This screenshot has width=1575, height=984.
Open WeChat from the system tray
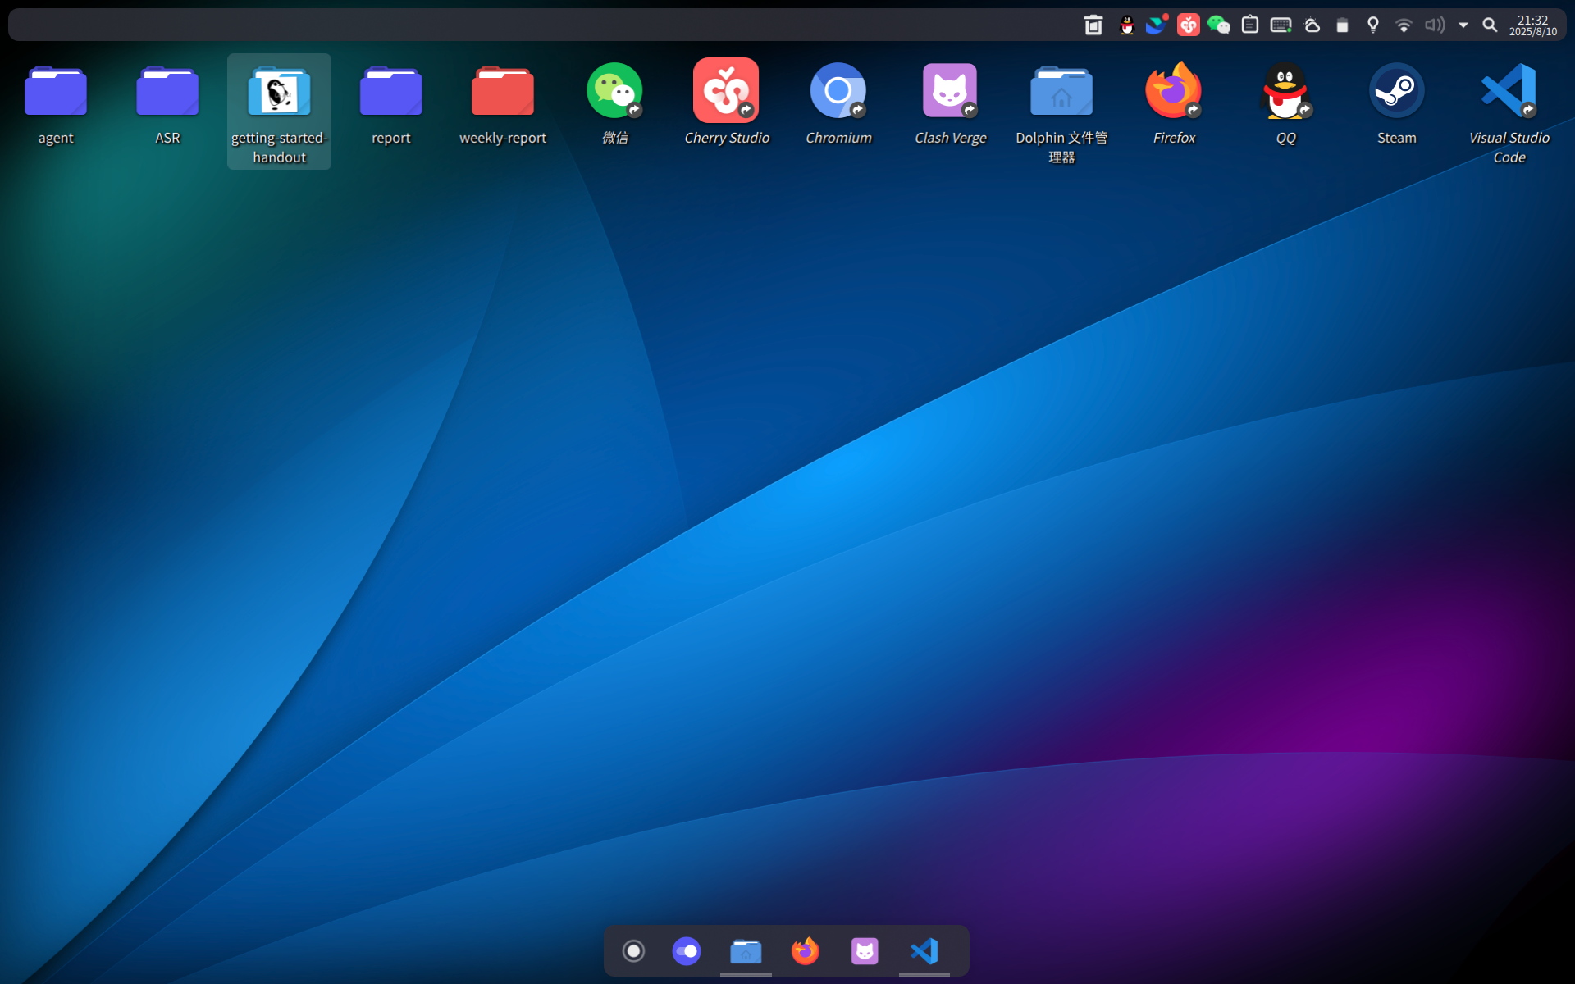click(1220, 25)
